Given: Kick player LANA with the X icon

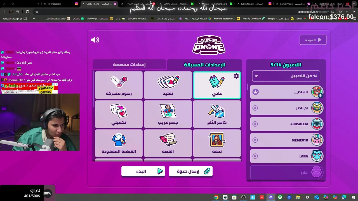Looking at the screenshot, I should [x=255, y=156].
